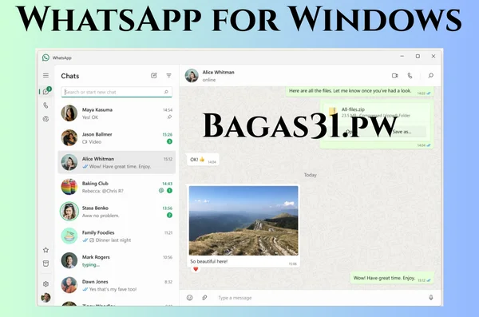Click the Baking Club group avatar
Viewport: 479px width, 317px height.
coord(69,187)
